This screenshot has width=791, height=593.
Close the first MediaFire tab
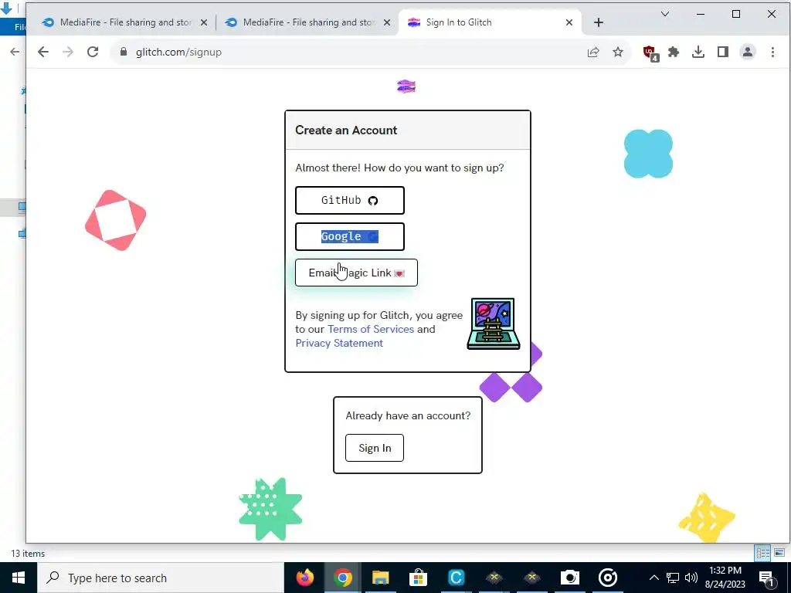pos(204,22)
